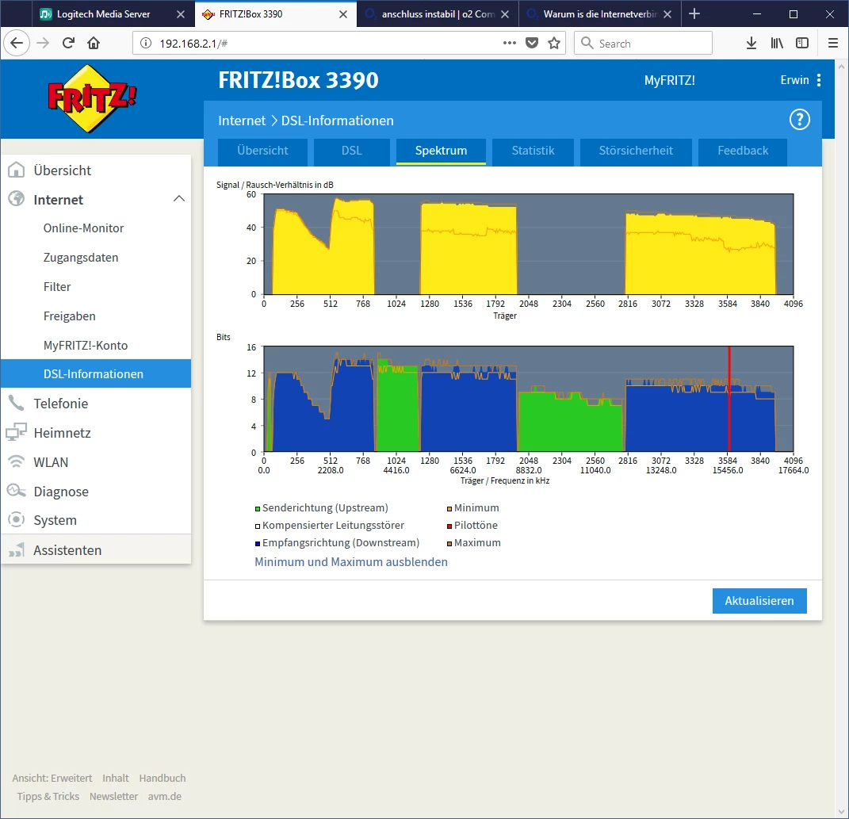This screenshot has height=819, width=849.
Task: Close the FRITZ!Box 3390 tab
Action: pos(342,14)
